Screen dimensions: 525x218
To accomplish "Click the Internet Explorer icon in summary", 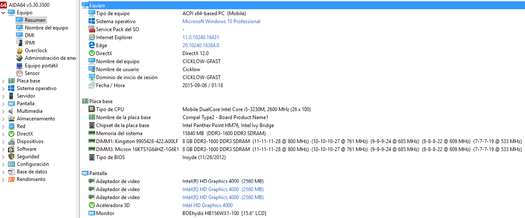I will click(x=92, y=37).
